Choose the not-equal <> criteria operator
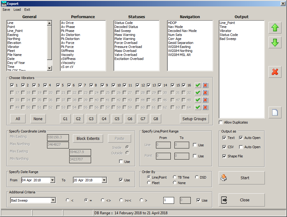The image size is (287, 217). (102, 200)
